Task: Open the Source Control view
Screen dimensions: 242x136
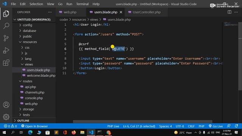Action: (x=6, y=38)
